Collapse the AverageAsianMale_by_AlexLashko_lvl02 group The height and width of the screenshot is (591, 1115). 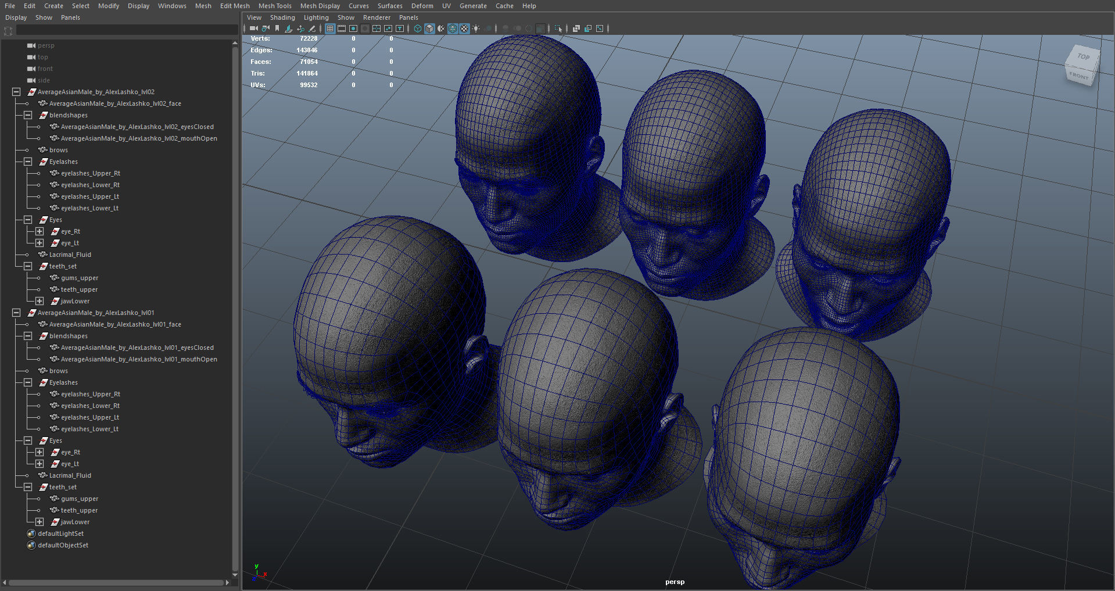16,92
